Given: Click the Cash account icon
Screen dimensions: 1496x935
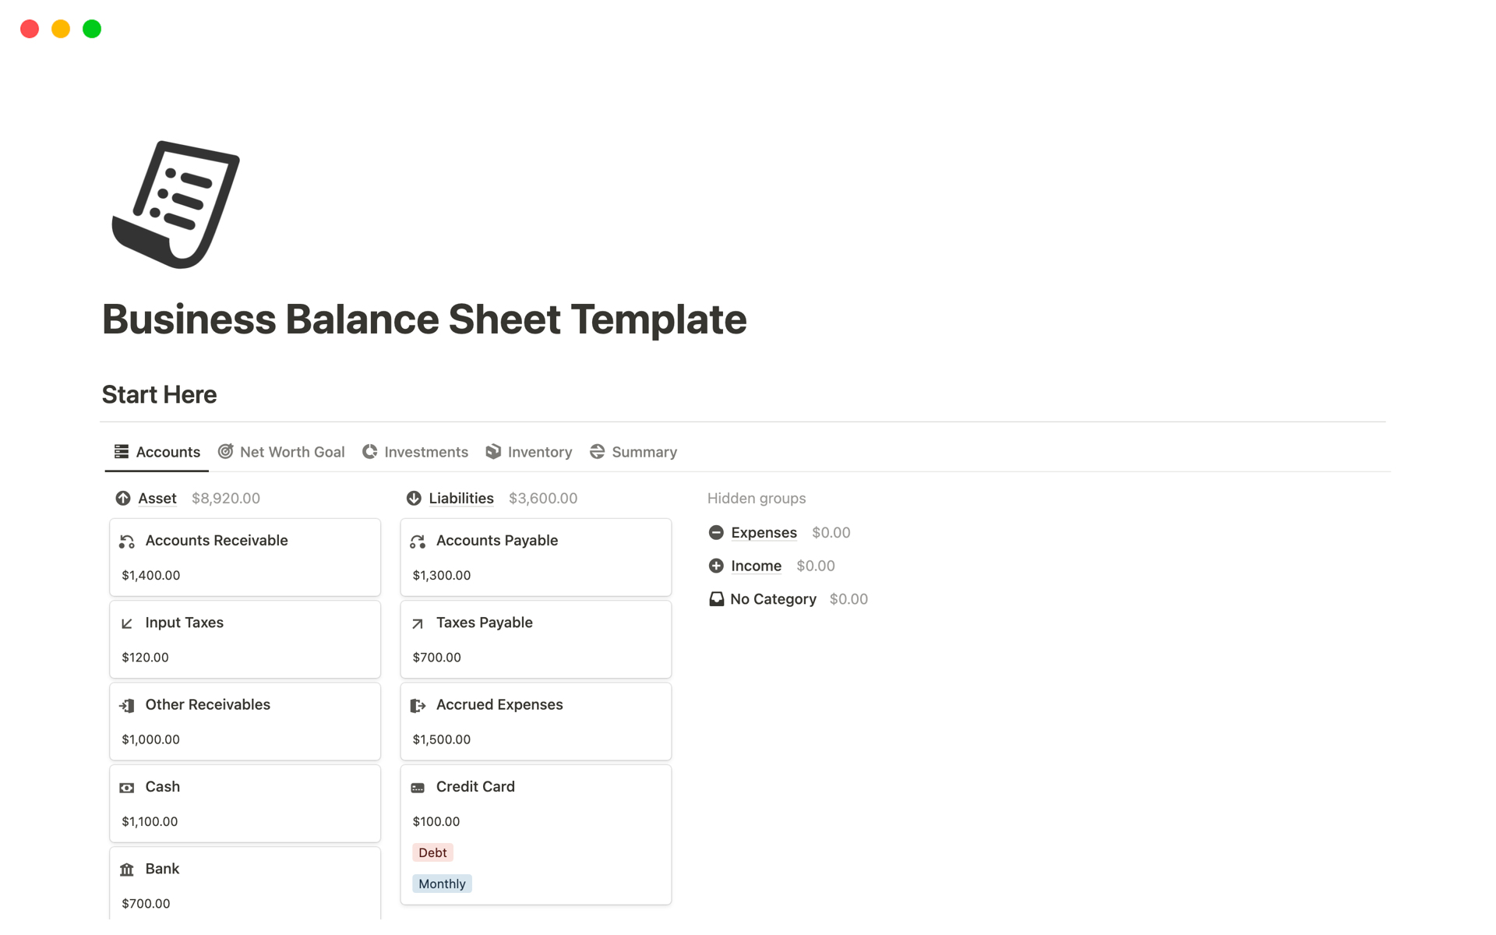Looking at the screenshot, I should 128,786.
